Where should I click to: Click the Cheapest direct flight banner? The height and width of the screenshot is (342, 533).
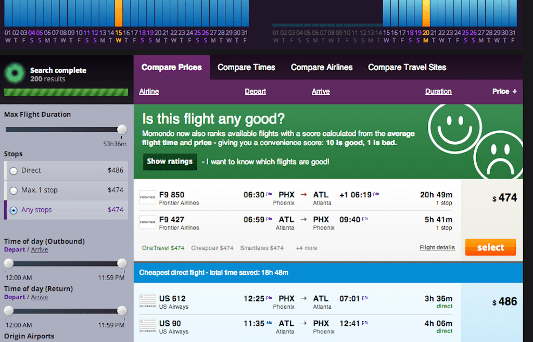tap(328, 272)
